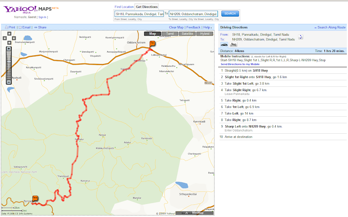The image size is (348, 217).
Task: Click the NH209 highway shield on map
Action: pyautogui.click(x=208, y=83)
